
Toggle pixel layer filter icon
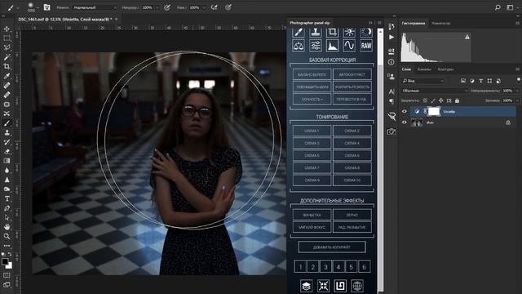pos(463,81)
